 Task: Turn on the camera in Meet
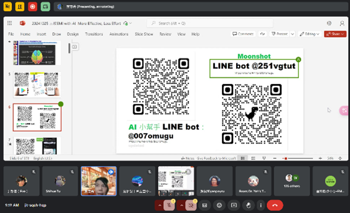pyautogui.click(x=191, y=205)
